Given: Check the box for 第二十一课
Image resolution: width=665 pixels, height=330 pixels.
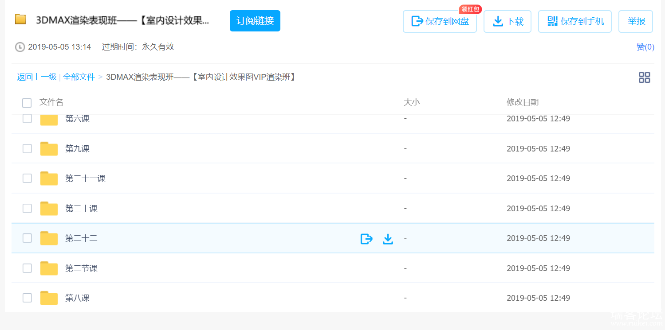Looking at the screenshot, I should click(x=27, y=178).
